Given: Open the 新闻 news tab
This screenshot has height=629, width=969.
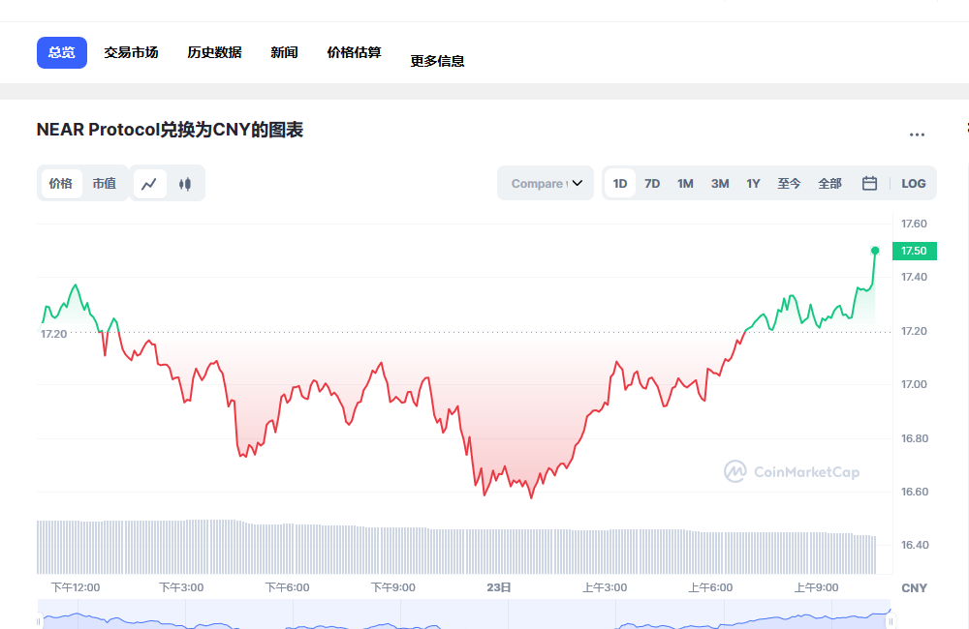Looking at the screenshot, I should click(284, 52).
